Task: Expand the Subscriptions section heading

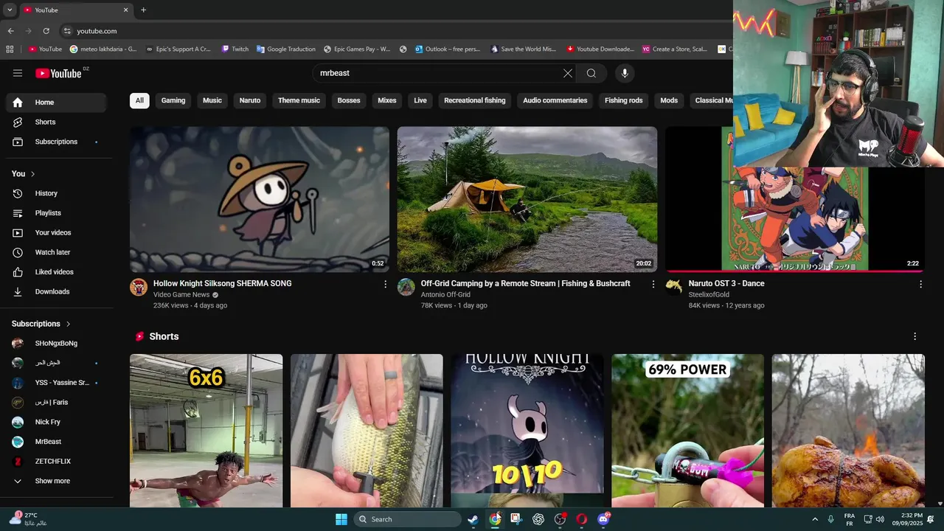Action: coord(41,324)
